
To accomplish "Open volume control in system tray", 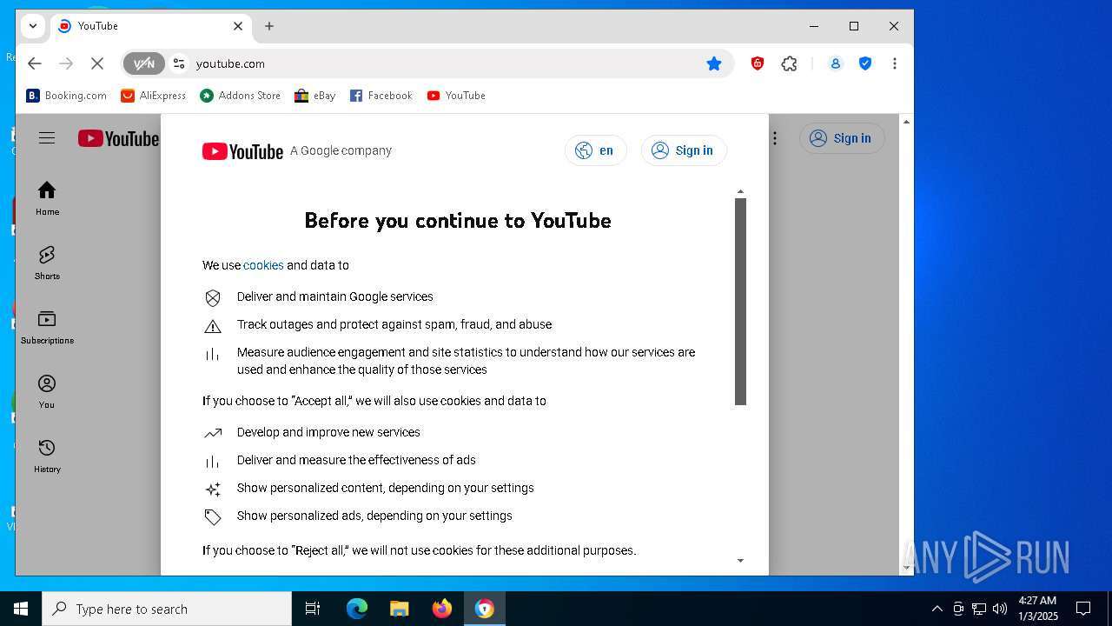I will tap(1000, 609).
